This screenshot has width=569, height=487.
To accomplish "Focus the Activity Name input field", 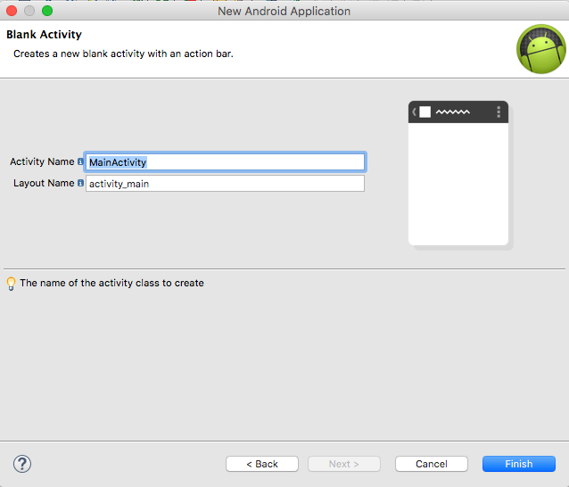I will pos(225,161).
